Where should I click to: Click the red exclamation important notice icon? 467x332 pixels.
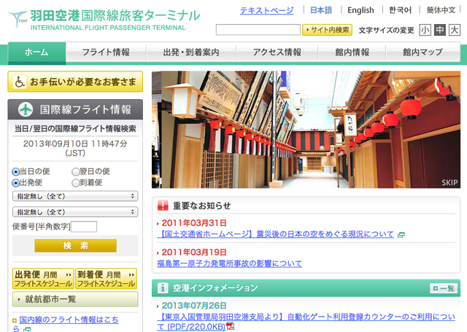[x=163, y=205]
